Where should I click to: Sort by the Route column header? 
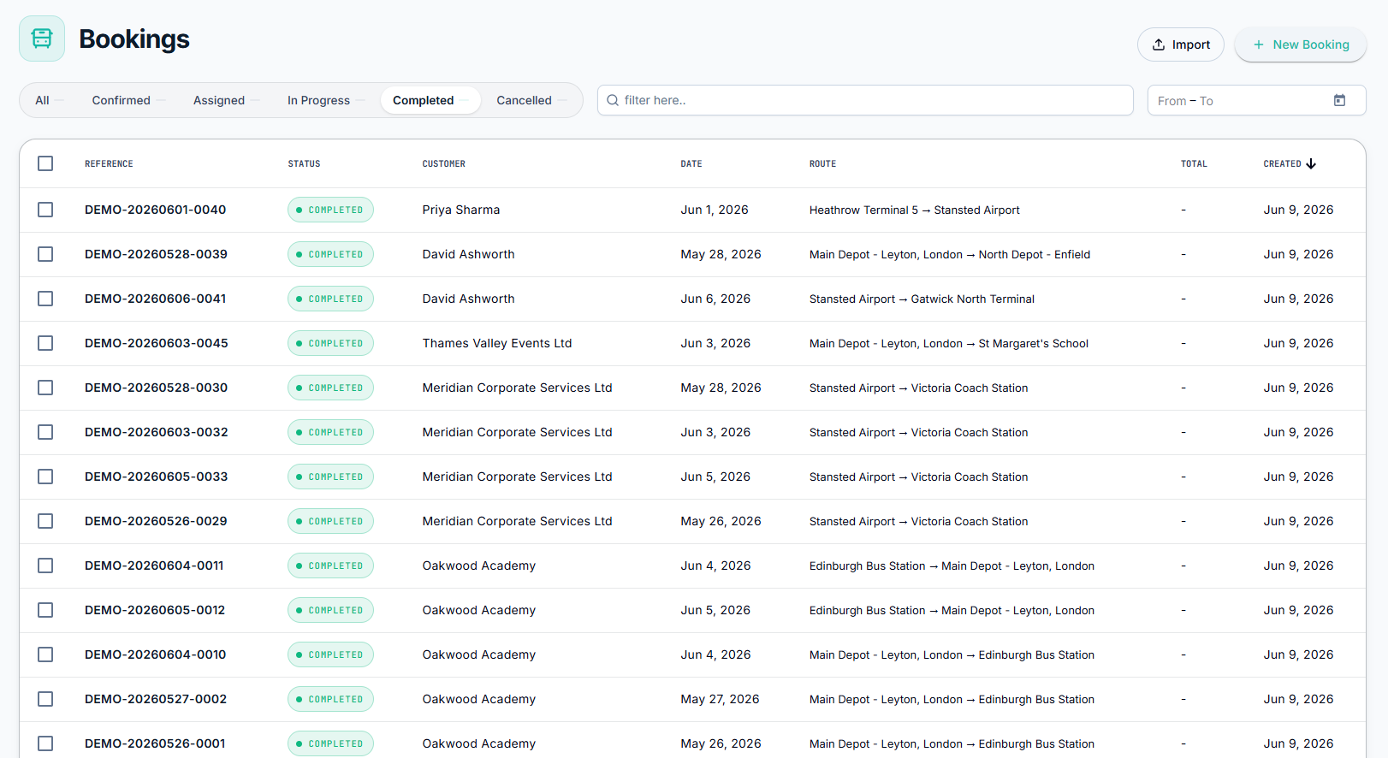click(x=822, y=163)
